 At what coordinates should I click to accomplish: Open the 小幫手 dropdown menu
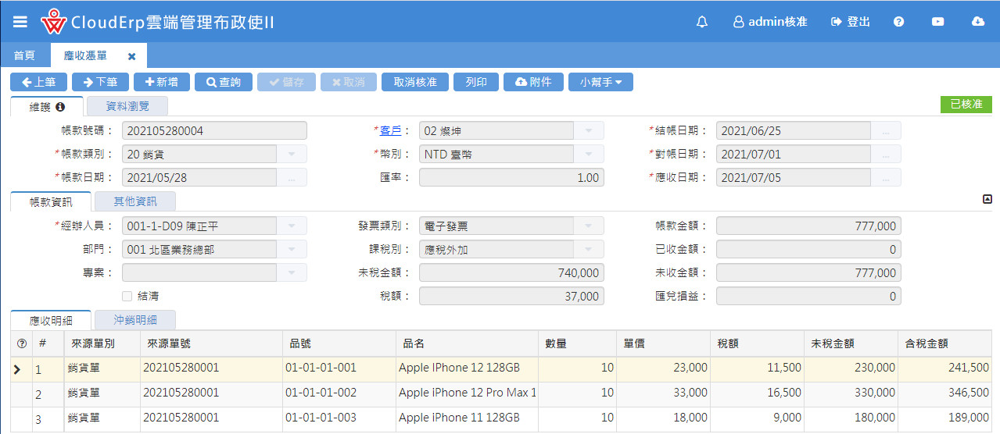pyautogui.click(x=600, y=82)
